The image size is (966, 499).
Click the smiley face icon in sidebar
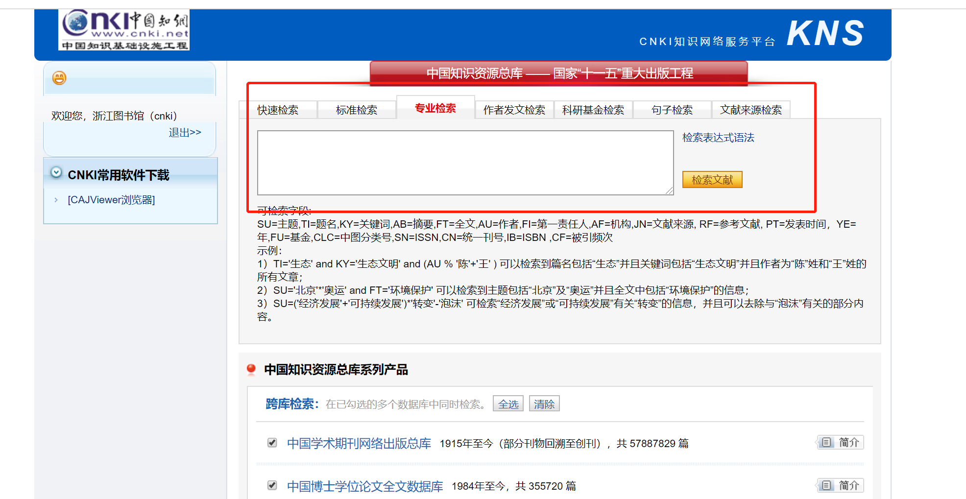click(x=59, y=78)
